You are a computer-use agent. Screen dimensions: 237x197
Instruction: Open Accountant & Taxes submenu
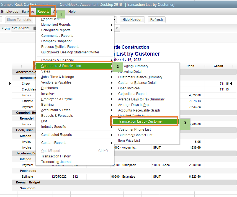point(75,110)
